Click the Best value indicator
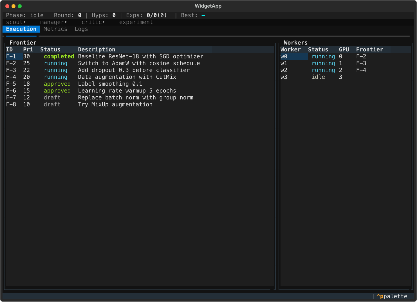This screenshot has width=417, height=302. pos(193,15)
